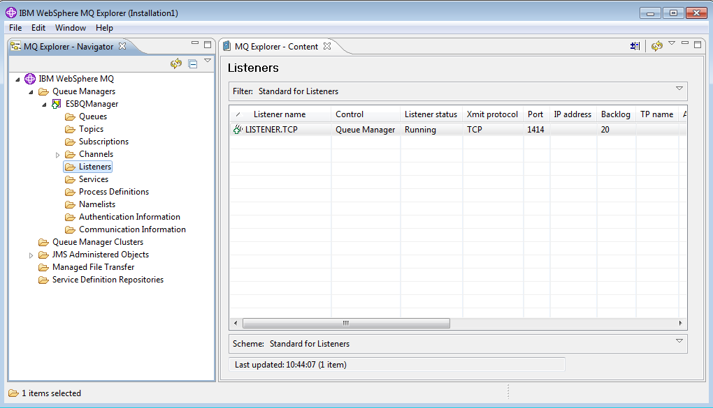Viewport: 713px width, 408px height.
Task: Open the Window menu
Action: pyautogui.click(x=71, y=28)
